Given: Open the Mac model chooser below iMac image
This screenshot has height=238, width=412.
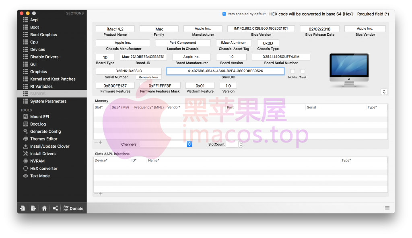Looking at the screenshot, I should (x=384, y=92).
